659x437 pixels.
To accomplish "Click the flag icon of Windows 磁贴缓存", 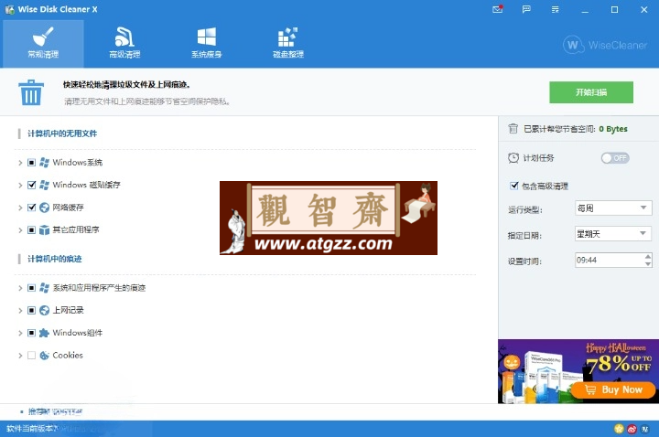I will click(44, 185).
